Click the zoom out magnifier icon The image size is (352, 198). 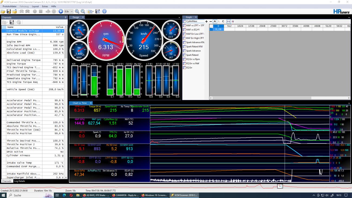(83, 11)
